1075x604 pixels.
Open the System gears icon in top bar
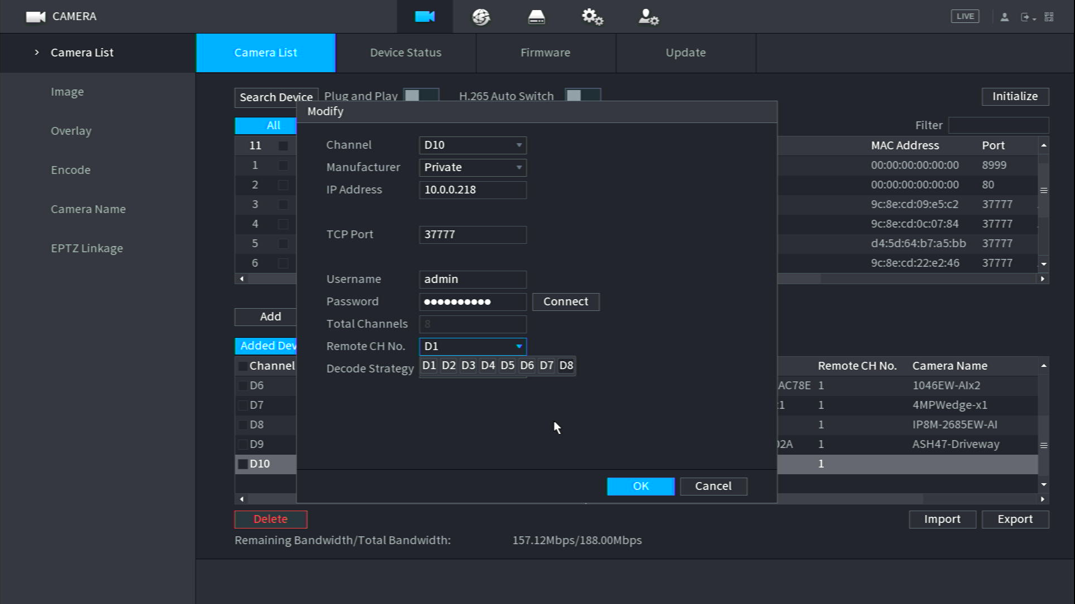592,17
